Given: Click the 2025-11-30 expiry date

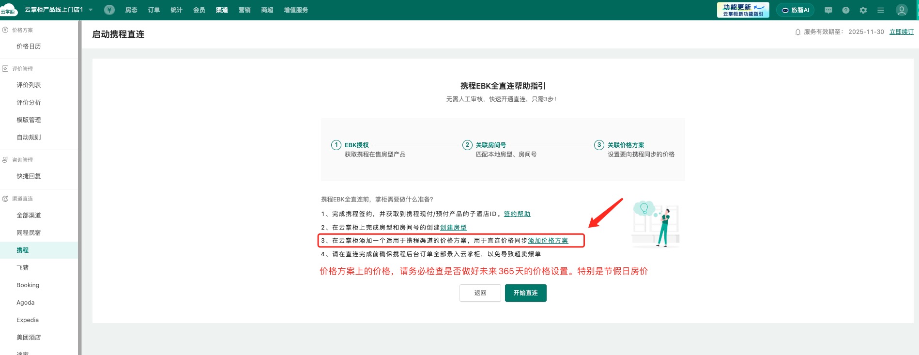Looking at the screenshot, I should coord(866,32).
